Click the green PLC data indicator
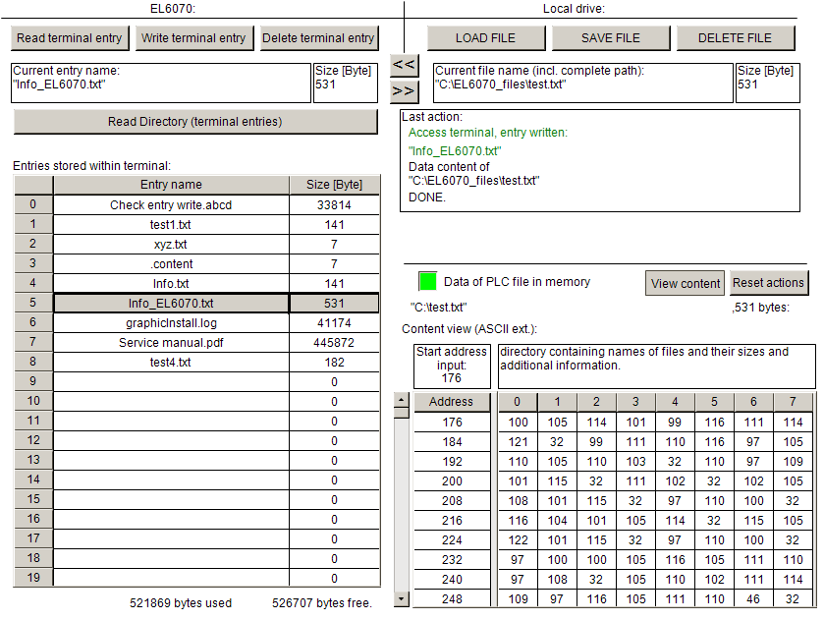This screenshot has height=621, width=824. click(427, 281)
